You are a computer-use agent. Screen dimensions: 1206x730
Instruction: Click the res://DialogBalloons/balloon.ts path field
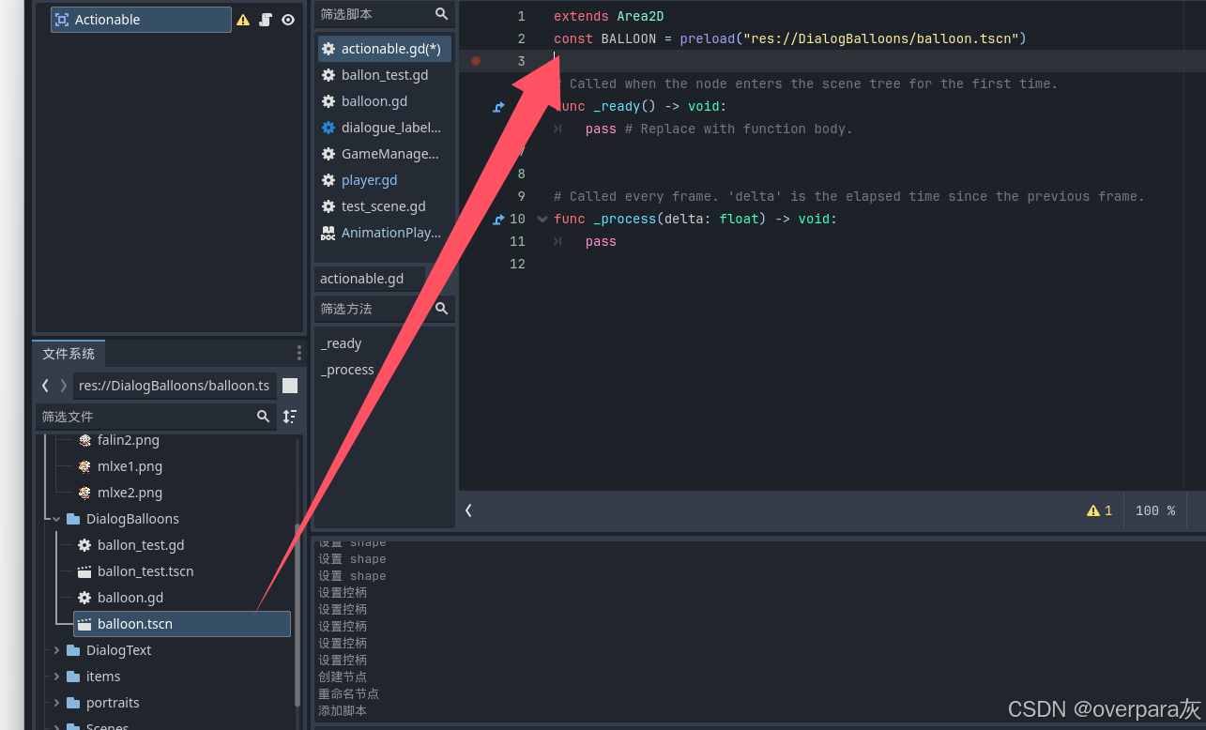175,386
